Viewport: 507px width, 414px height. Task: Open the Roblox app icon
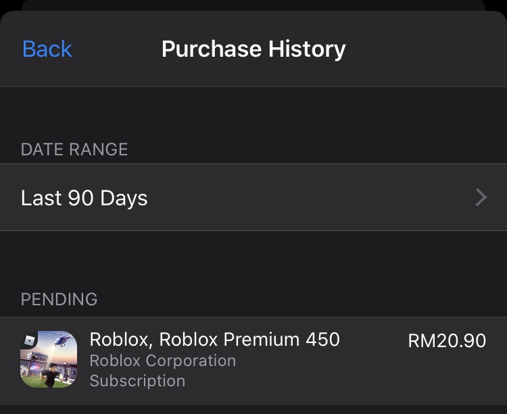49,359
